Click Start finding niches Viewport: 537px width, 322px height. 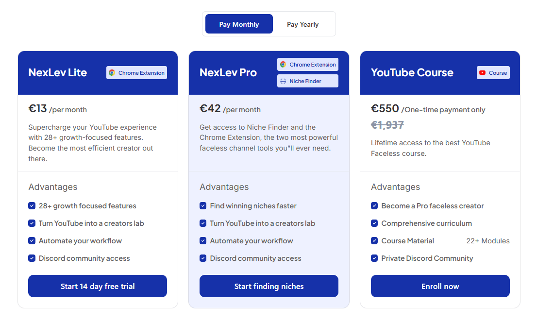(x=268, y=286)
